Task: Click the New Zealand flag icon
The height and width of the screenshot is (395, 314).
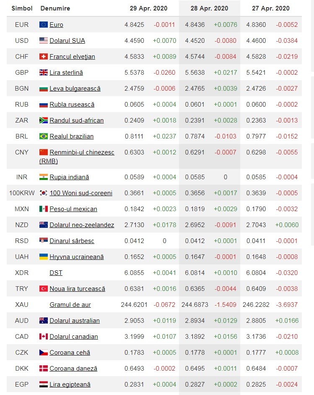Action: 44,225
